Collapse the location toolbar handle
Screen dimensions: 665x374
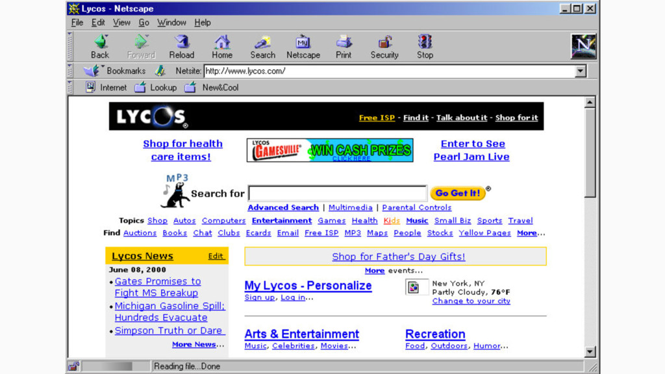pyautogui.click(x=70, y=71)
